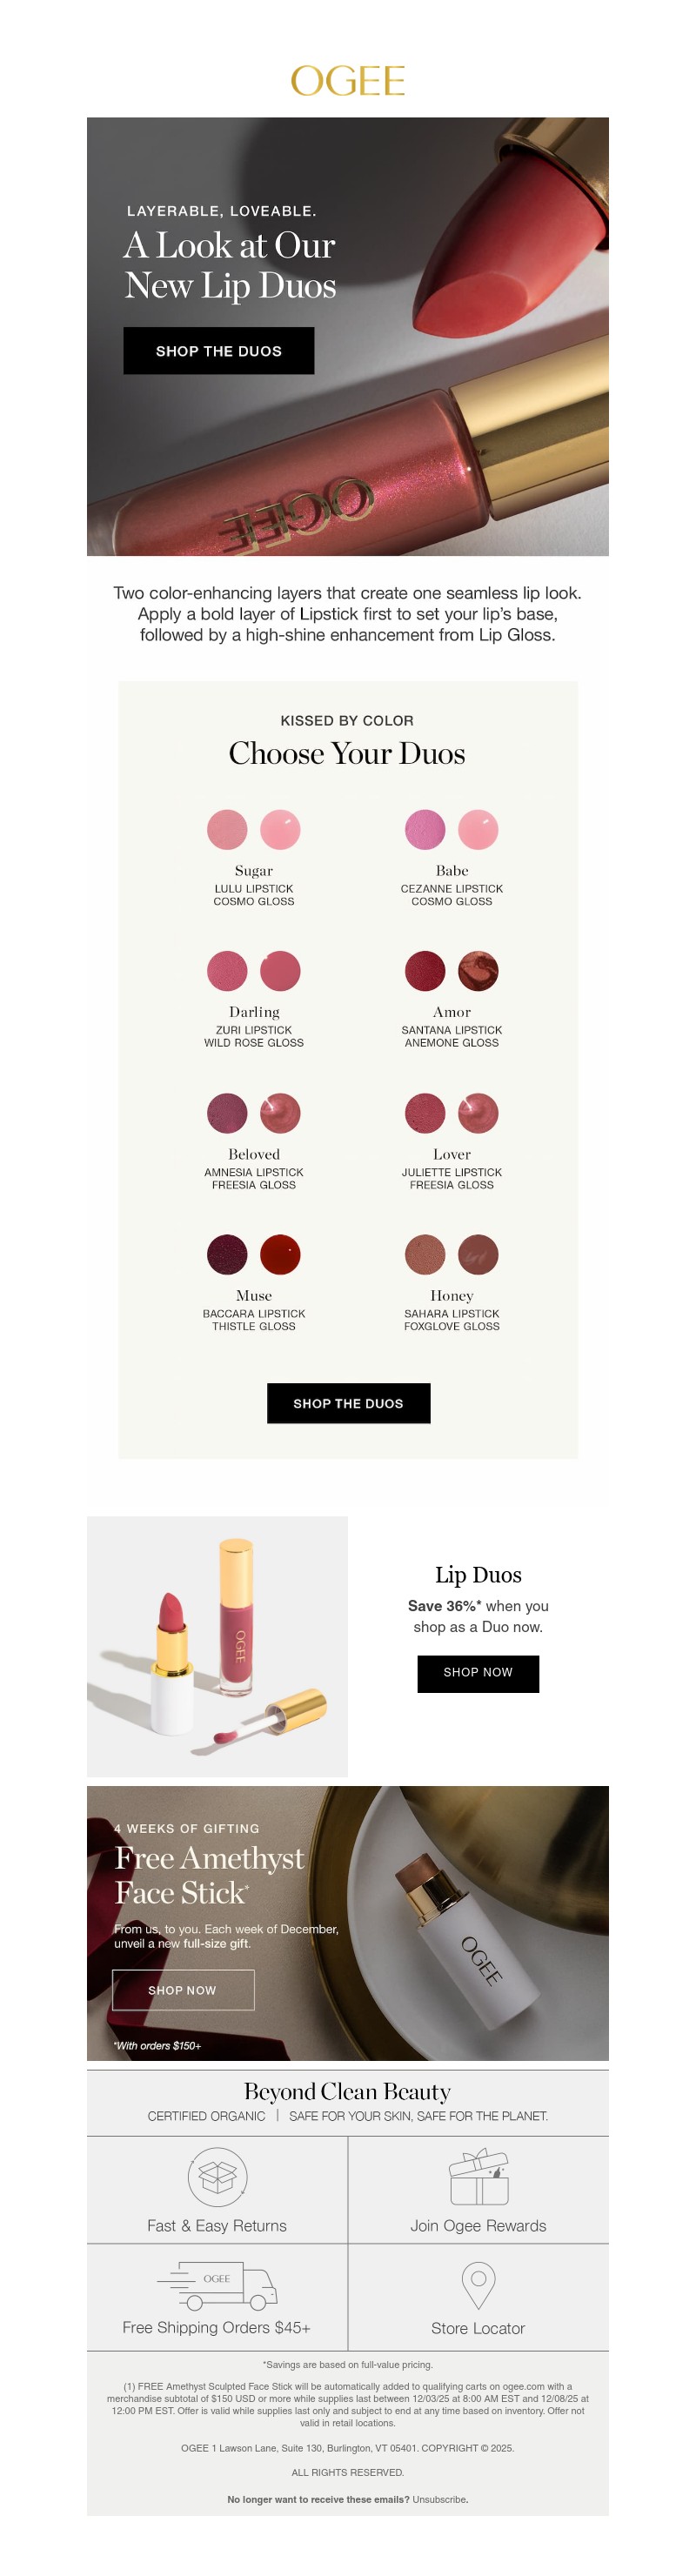Select the Beloved duo Amnesia lipstick swatch
This screenshot has width=696, height=2549.
tap(227, 1114)
